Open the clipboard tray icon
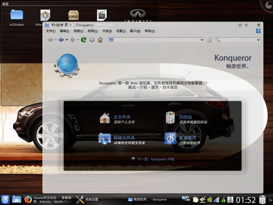273x205 pixels. click(x=195, y=199)
